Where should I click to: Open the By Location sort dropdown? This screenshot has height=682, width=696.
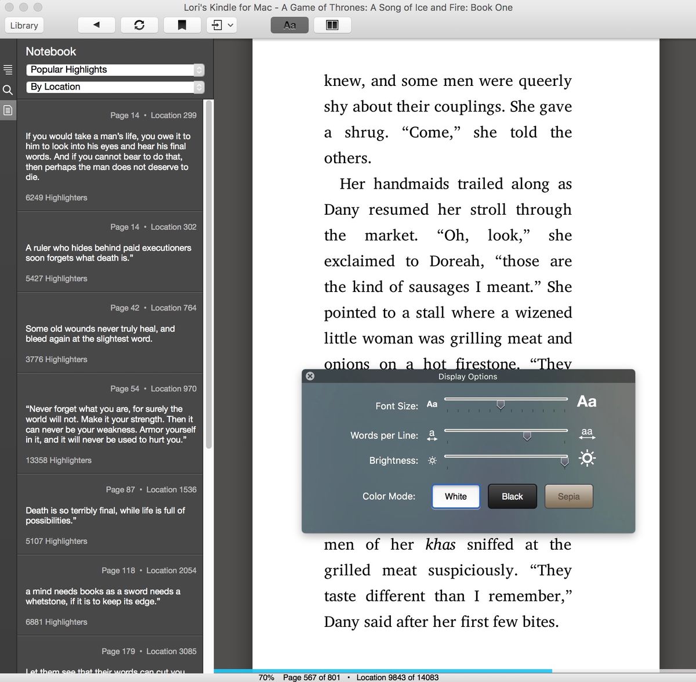[114, 86]
